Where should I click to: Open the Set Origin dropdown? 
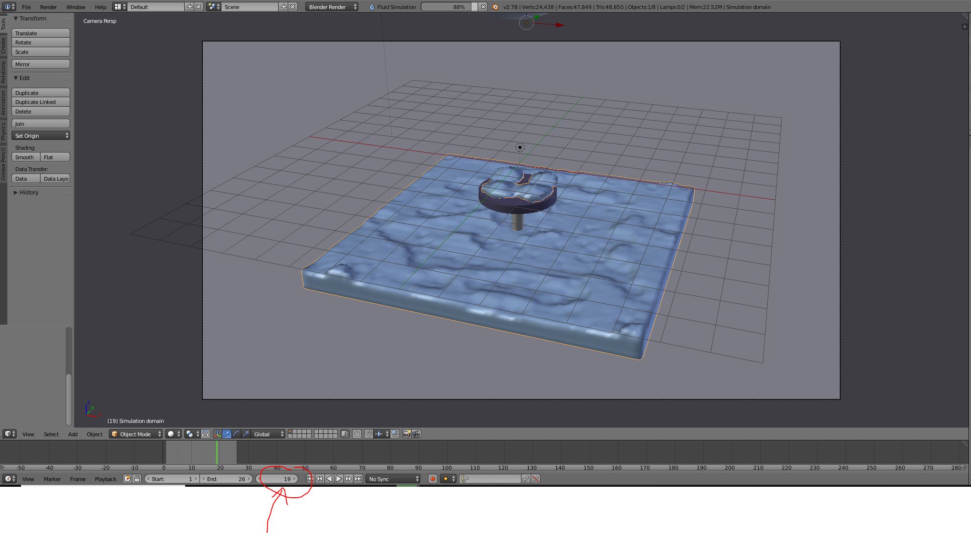coord(41,136)
